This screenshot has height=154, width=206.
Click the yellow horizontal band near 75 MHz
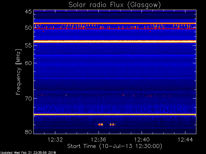[115, 115]
